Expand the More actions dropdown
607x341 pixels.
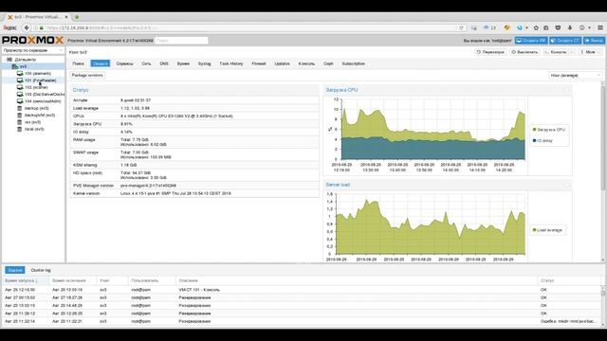pos(590,52)
